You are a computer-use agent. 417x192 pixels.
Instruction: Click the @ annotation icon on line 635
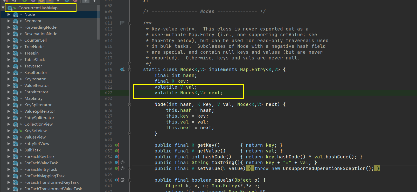pyautogui.click(x=122, y=162)
